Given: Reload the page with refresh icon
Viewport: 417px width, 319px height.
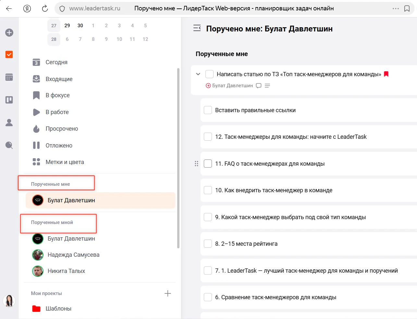Looking at the screenshot, I should coord(45,8).
